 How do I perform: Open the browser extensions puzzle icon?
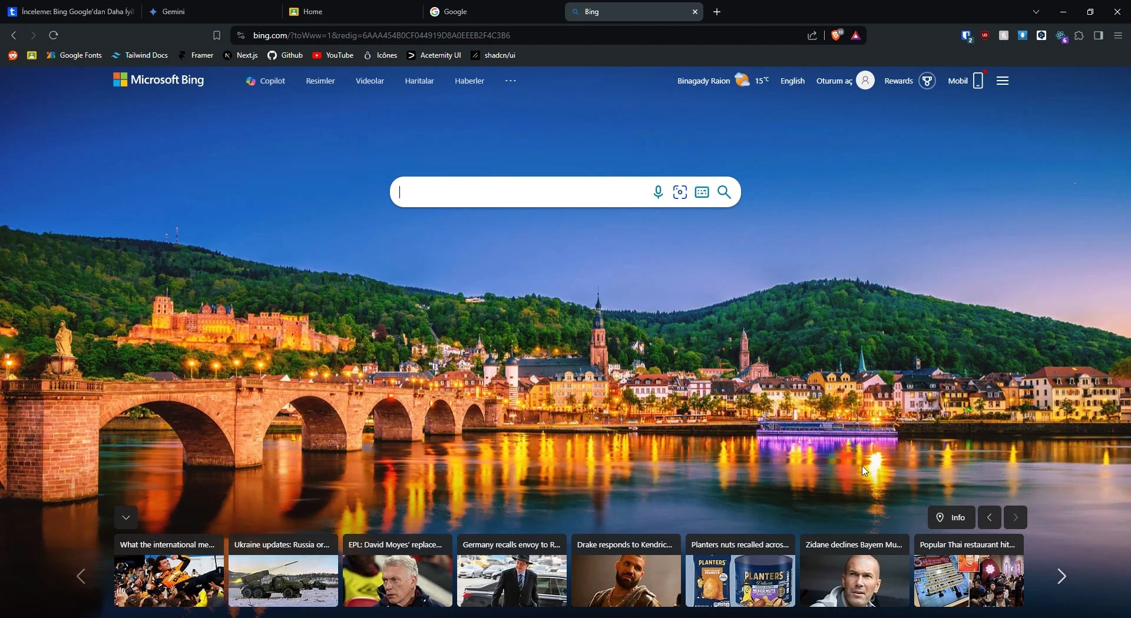coord(1080,36)
